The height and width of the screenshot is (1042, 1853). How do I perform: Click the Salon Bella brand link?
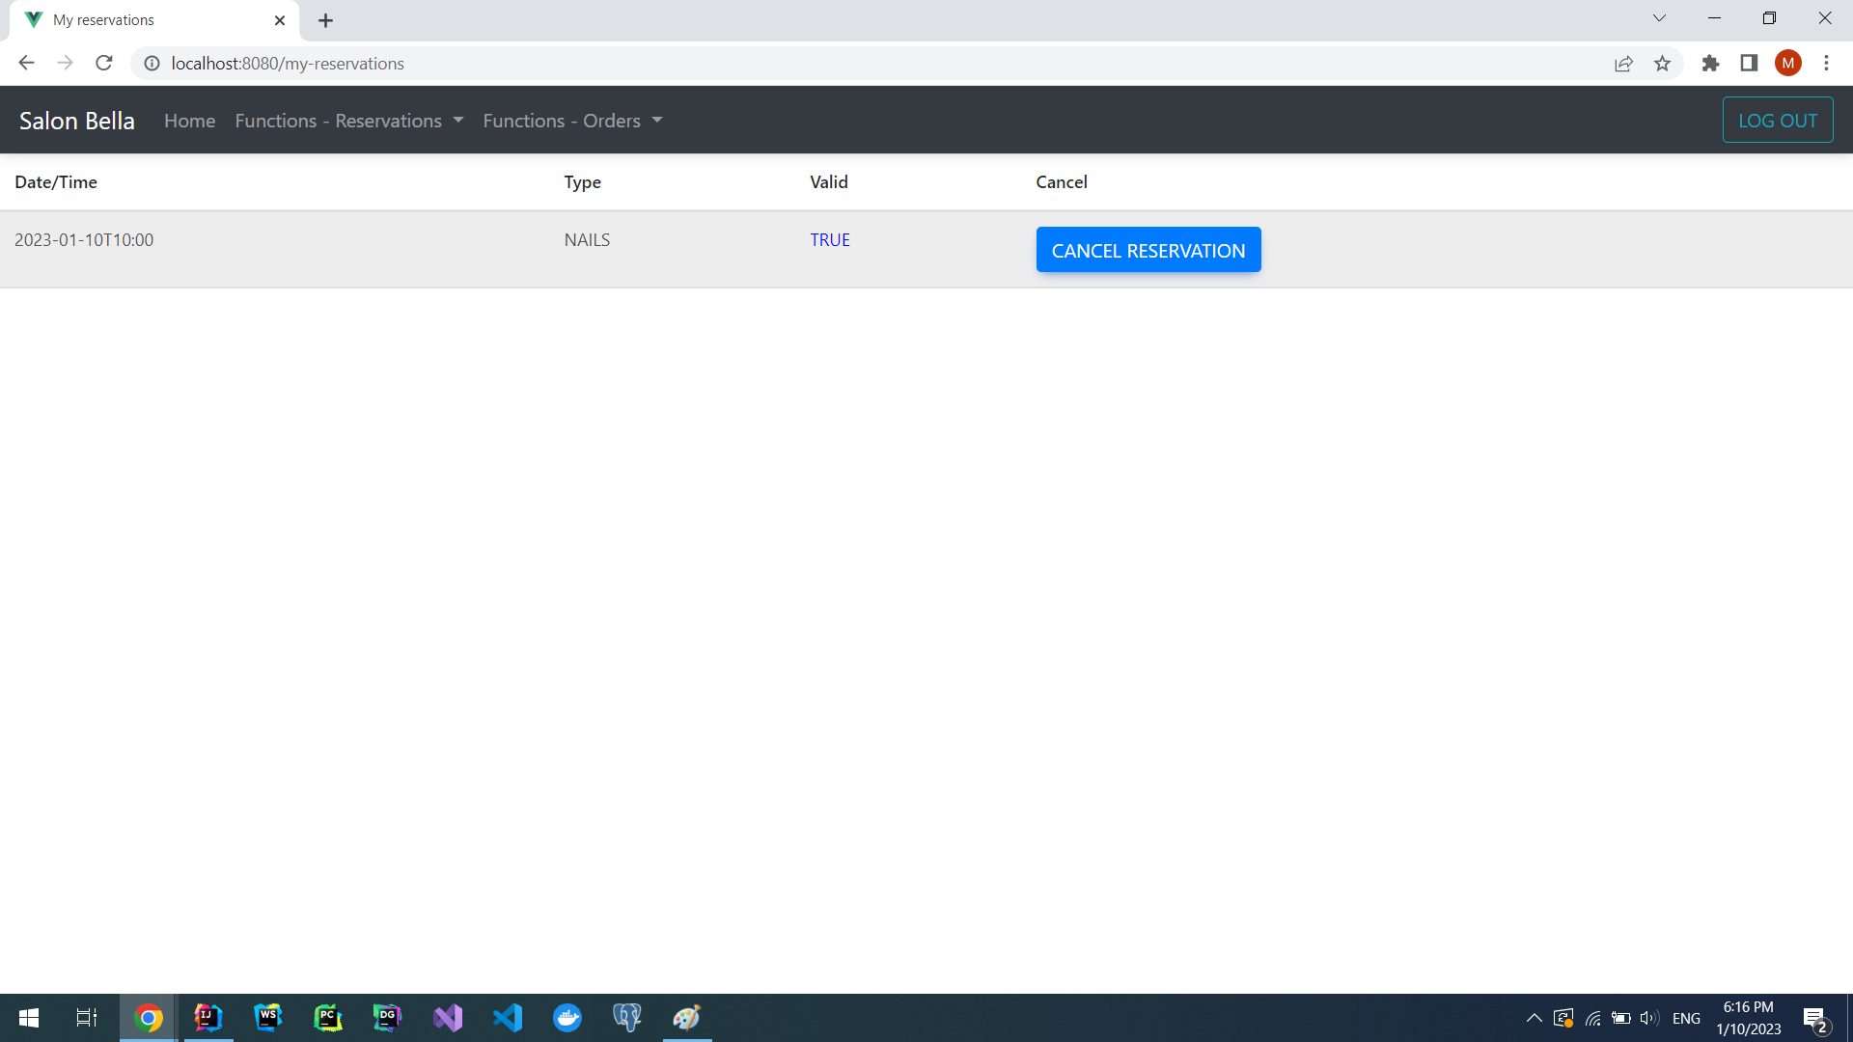coord(77,121)
